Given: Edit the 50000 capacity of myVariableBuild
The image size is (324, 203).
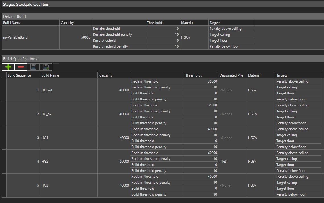Looking at the screenshot, I should pos(75,37).
